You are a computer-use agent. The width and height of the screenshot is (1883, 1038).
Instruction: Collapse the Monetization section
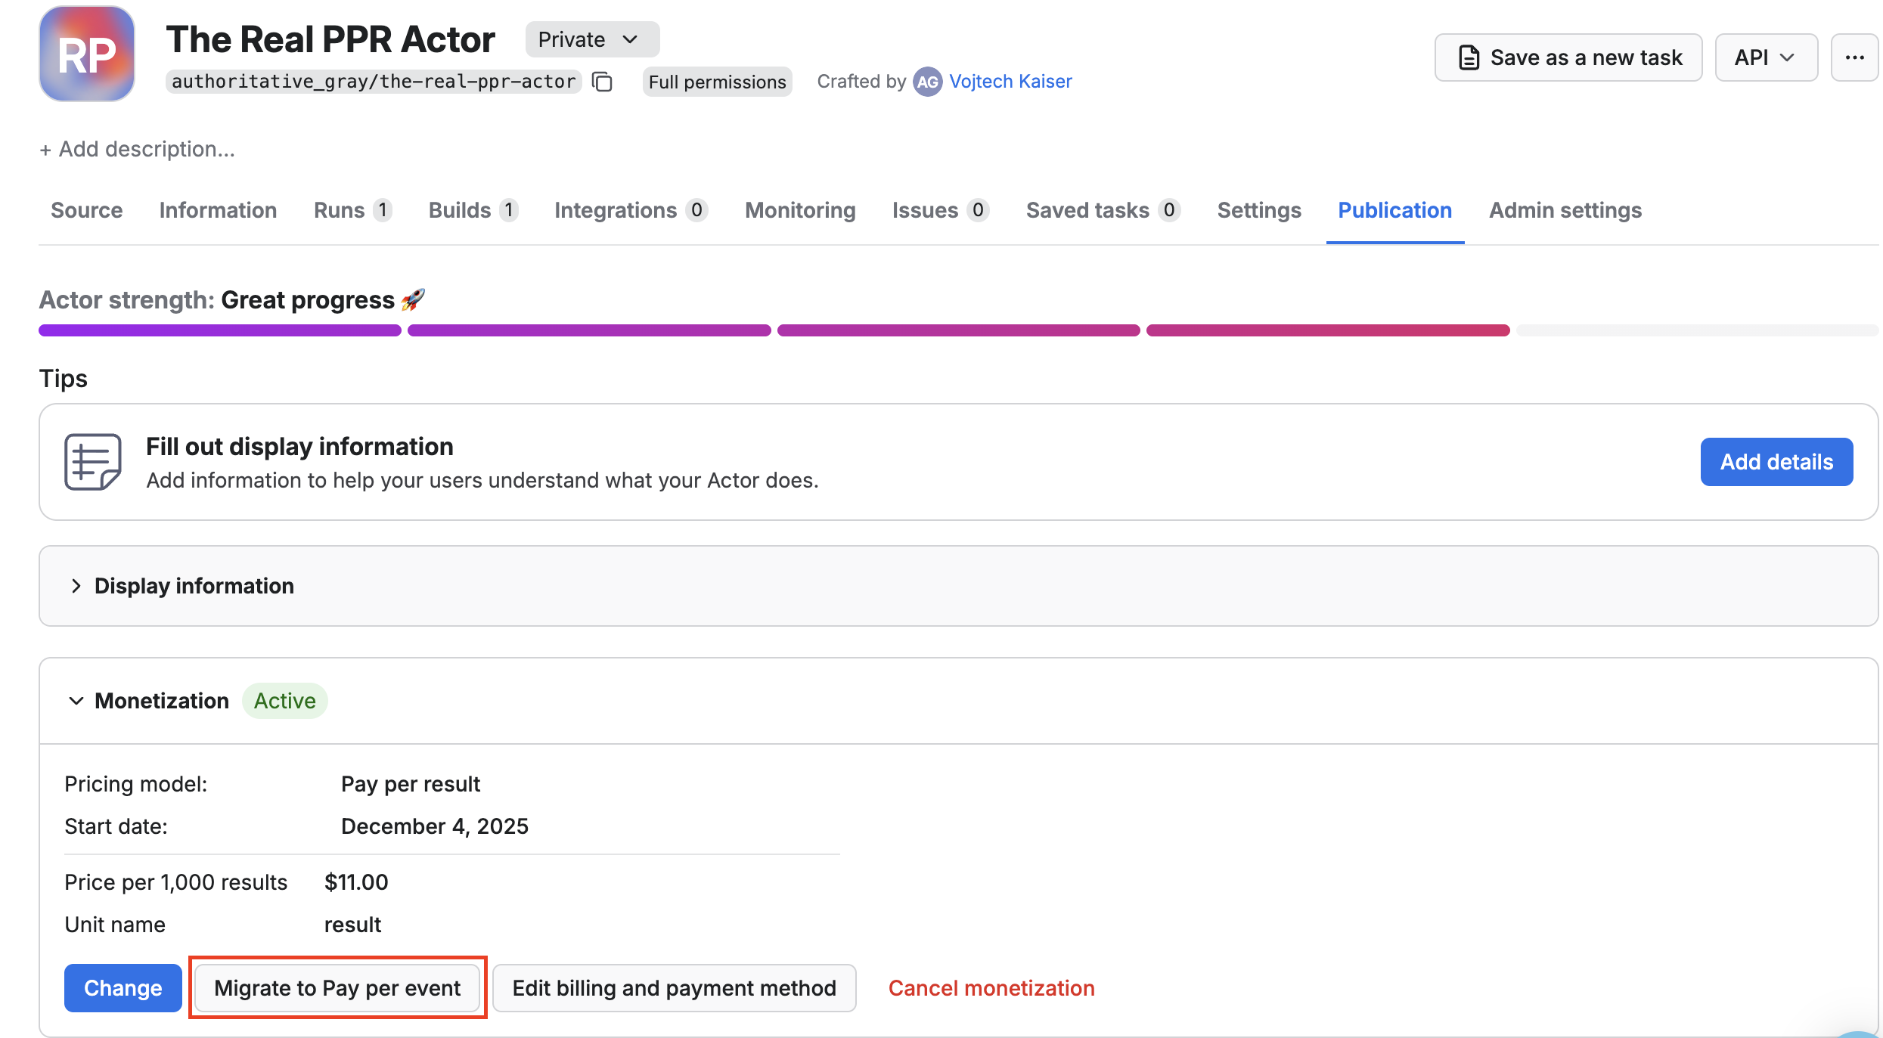pos(76,701)
